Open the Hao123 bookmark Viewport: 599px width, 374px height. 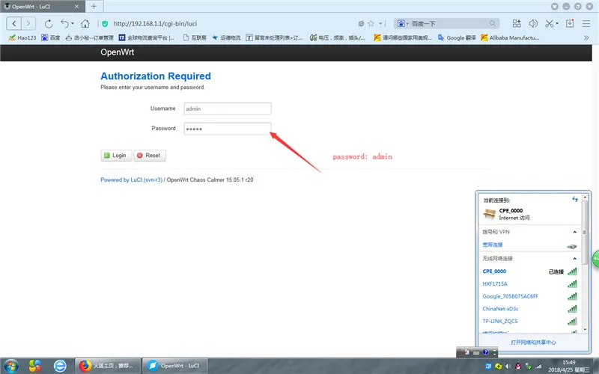coord(22,38)
